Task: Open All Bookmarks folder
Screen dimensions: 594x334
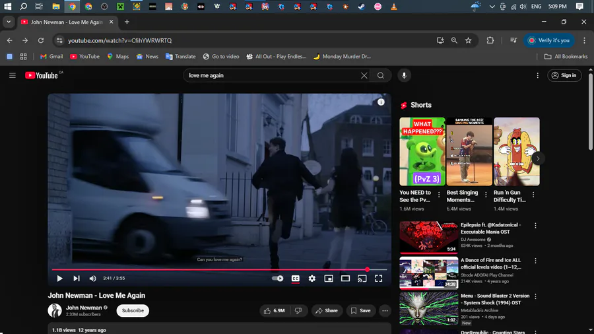Action: (x=566, y=56)
